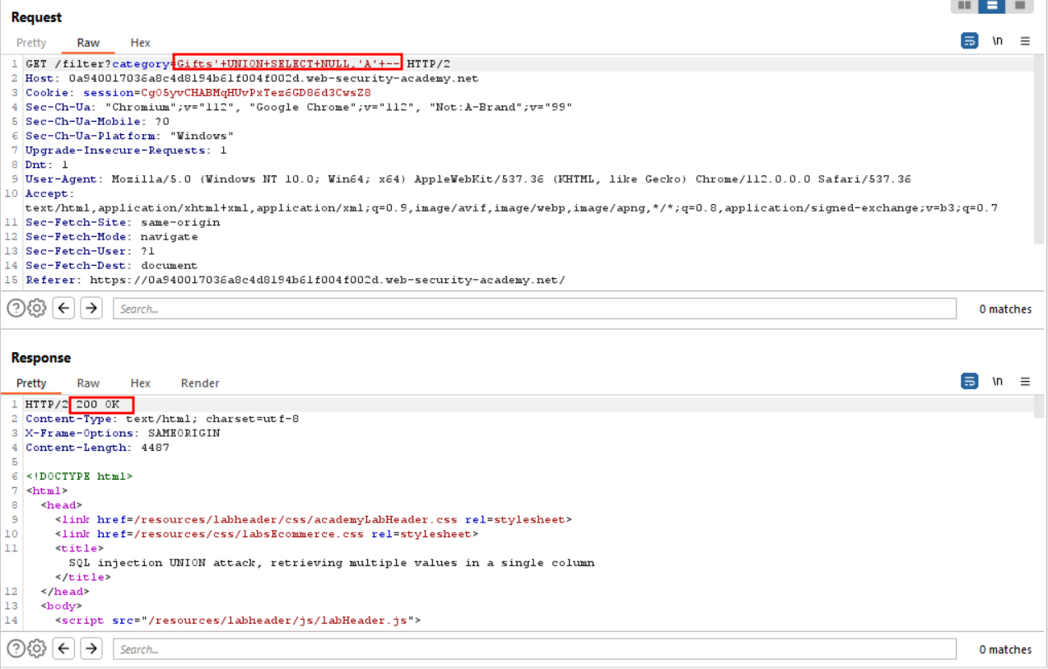1048x669 pixels.
Task: Open the Request Hex tab
Action: [141, 43]
